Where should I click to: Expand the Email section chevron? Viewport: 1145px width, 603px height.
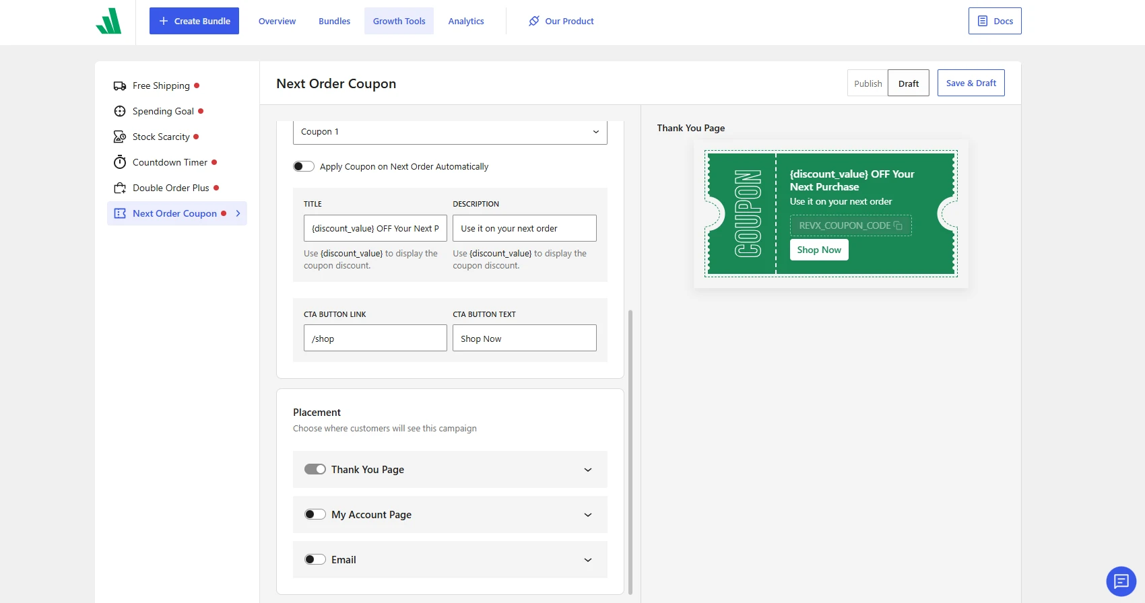[588, 560]
